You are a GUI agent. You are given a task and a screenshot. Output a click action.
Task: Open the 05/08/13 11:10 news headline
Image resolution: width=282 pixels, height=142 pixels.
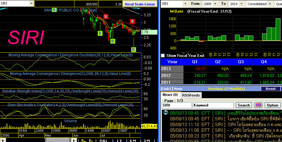coord(226,125)
